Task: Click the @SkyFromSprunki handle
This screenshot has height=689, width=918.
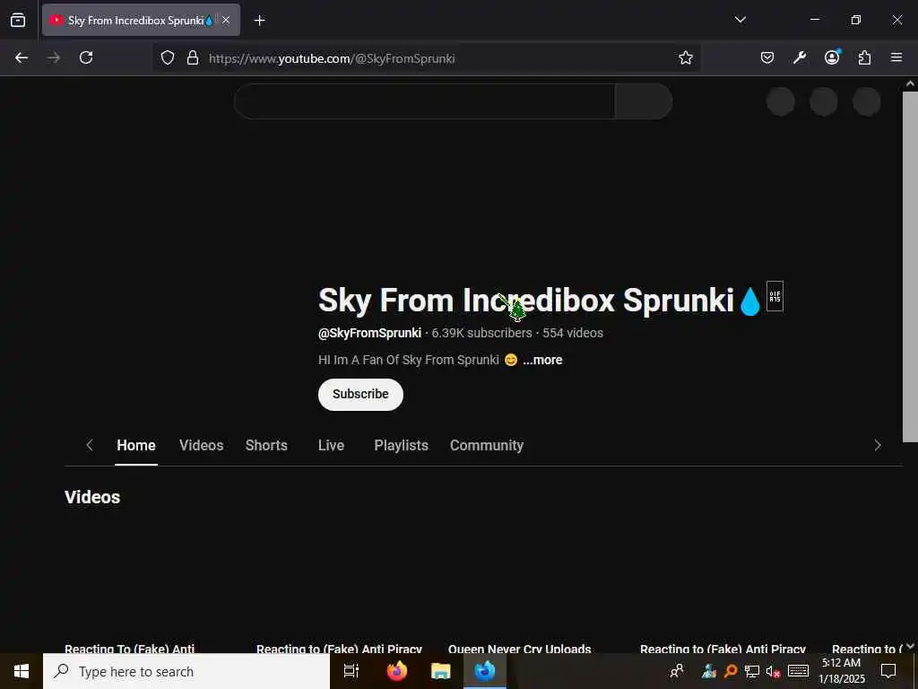Action: (369, 333)
